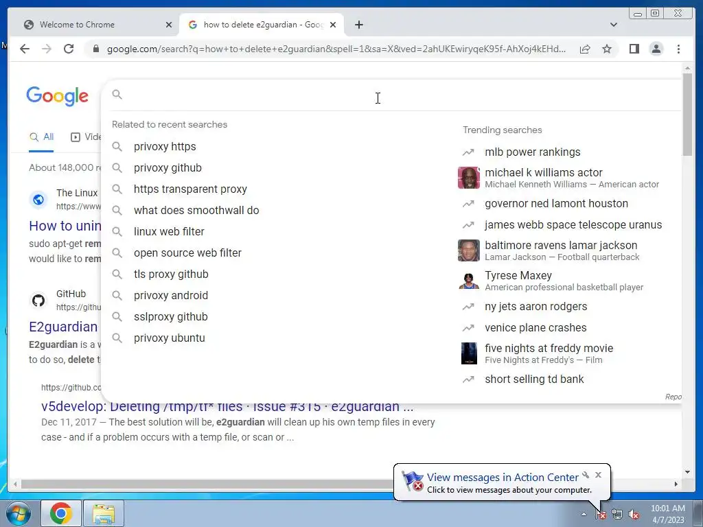Click the forward navigation arrow
This screenshot has height=527, width=703.
pyautogui.click(x=47, y=49)
